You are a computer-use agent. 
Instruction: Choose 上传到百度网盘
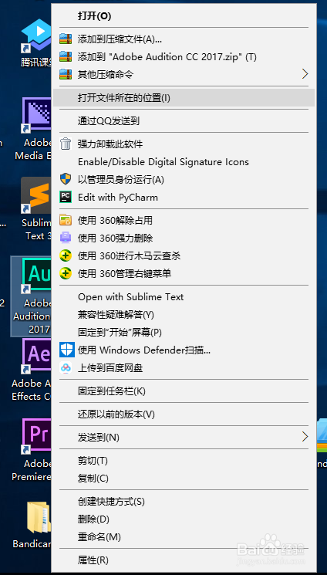click(x=184, y=368)
